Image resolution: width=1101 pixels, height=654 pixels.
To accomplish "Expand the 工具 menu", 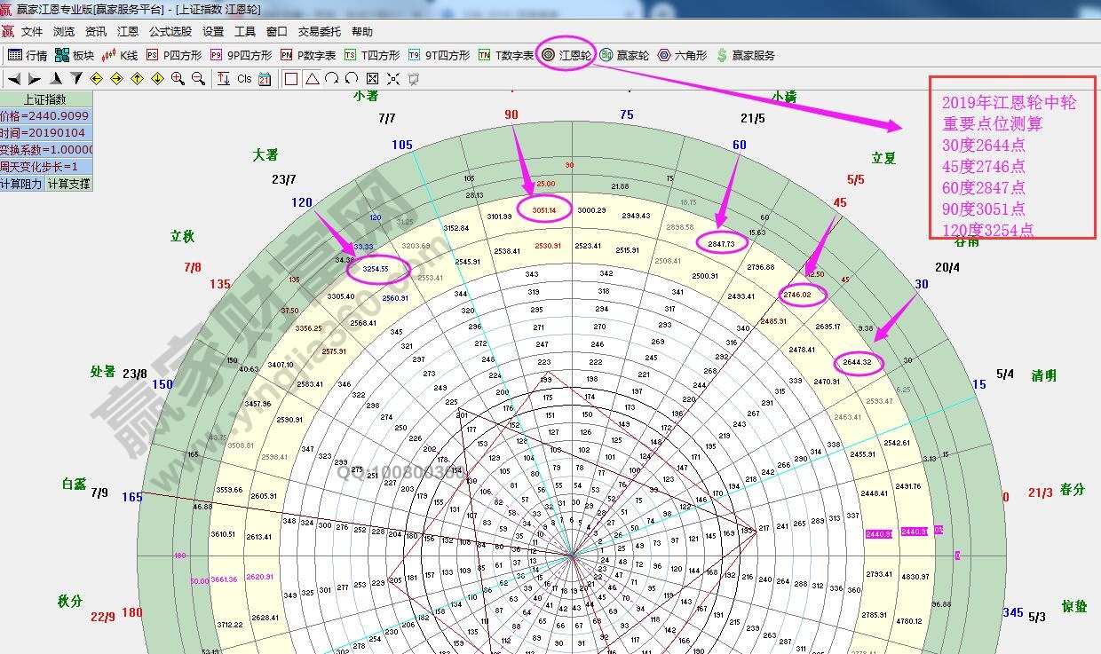I will 244,31.
